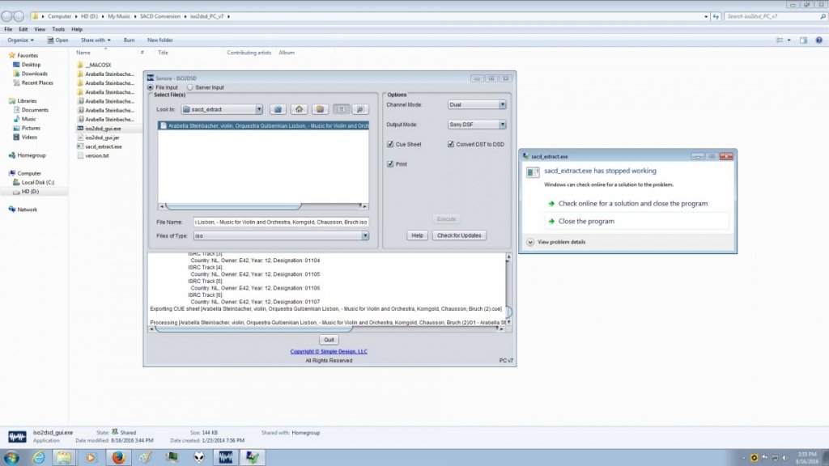Image resolution: width=829 pixels, height=466 pixels.
Task: Select sacd_extract.exe in file list
Action: pos(103,146)
